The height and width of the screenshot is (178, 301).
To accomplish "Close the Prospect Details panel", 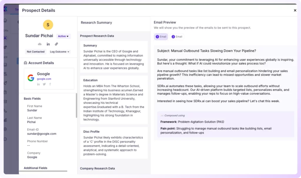I will tap(295, 10).
